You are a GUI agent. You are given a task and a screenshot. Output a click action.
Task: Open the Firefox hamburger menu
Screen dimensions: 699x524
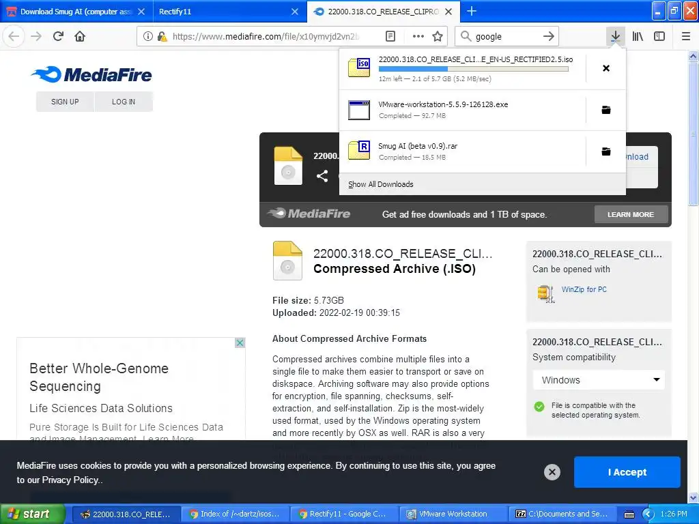click(685, 36)
